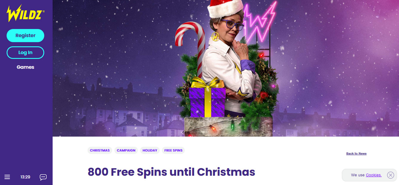Select the FREE SPINS tag
Screen dimensions: 399x185
[x=173, y=150]
